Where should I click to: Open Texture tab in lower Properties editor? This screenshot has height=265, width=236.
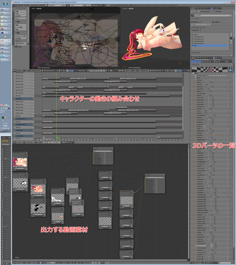(216, 58)
